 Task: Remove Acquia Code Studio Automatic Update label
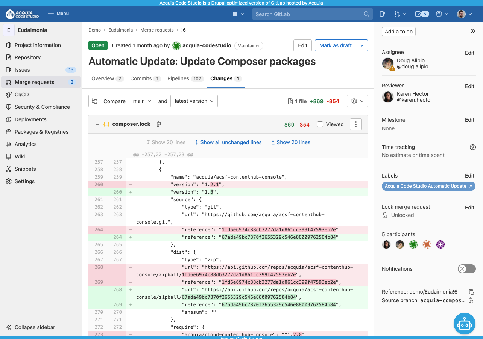471,186
